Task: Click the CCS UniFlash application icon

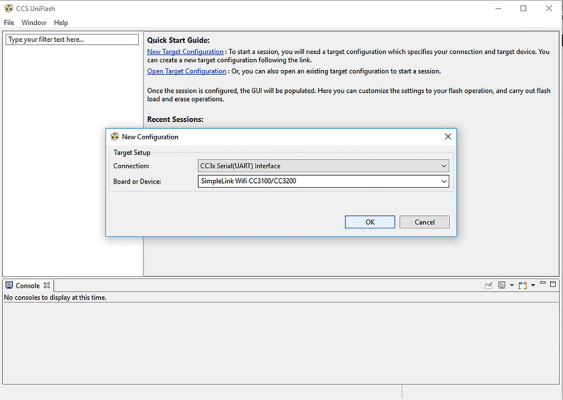Action: click(x=9, y=8)
